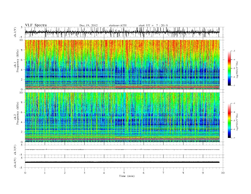Click the '6' tick on the Time axis
The width and height of the screenshot is (251, 194).
tap(144, 173)
